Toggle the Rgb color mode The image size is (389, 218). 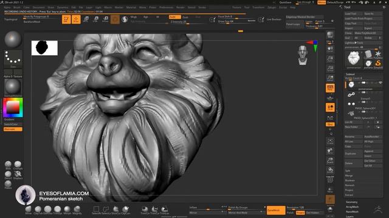coord(146,17)
